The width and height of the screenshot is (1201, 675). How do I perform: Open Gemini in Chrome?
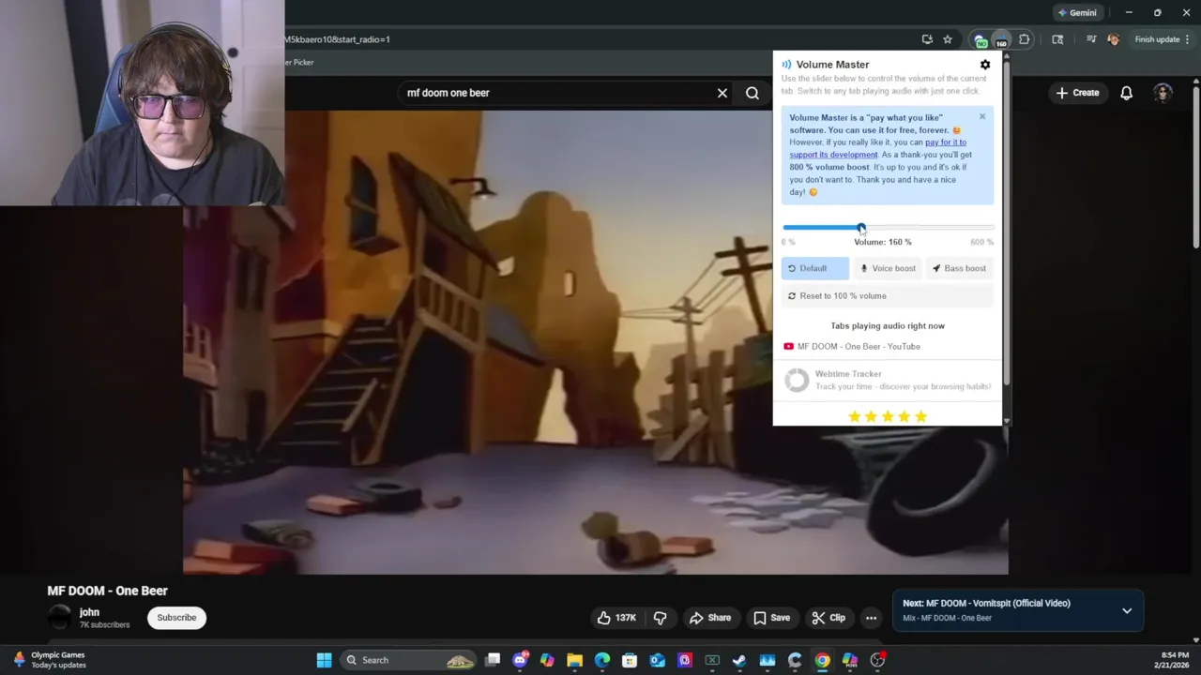tap(1077, 13)
